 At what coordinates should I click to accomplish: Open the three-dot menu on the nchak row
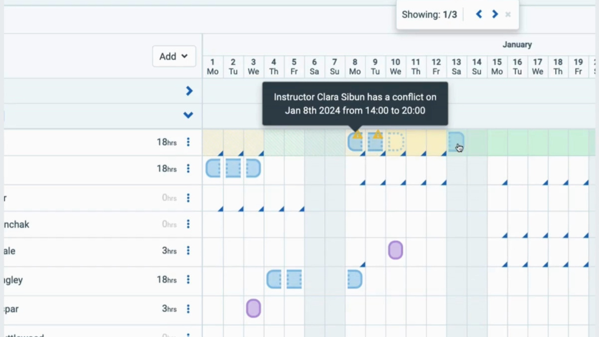(x=188, y=224)
